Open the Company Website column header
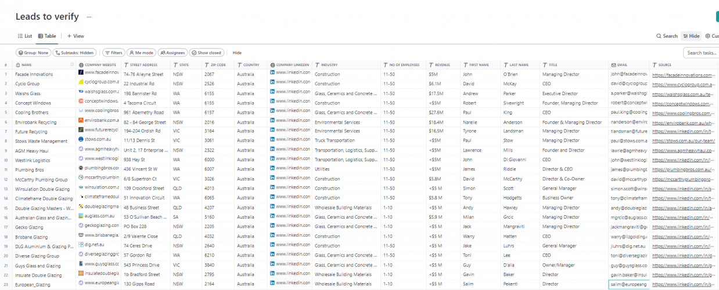 (100, 65)
